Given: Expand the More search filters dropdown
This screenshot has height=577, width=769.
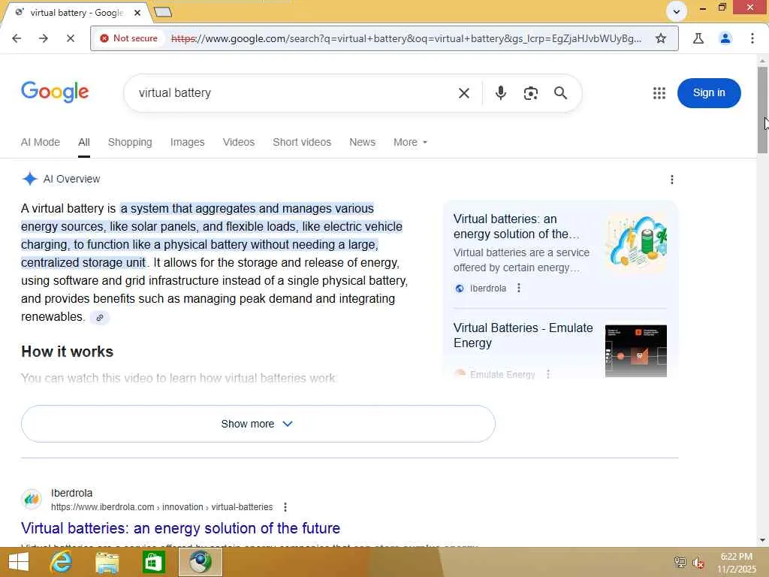Looking at the screenshot, I should click(410, 142).
